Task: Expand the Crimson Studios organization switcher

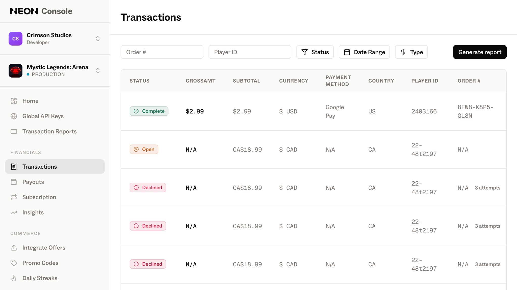Action: click(98, 39)
